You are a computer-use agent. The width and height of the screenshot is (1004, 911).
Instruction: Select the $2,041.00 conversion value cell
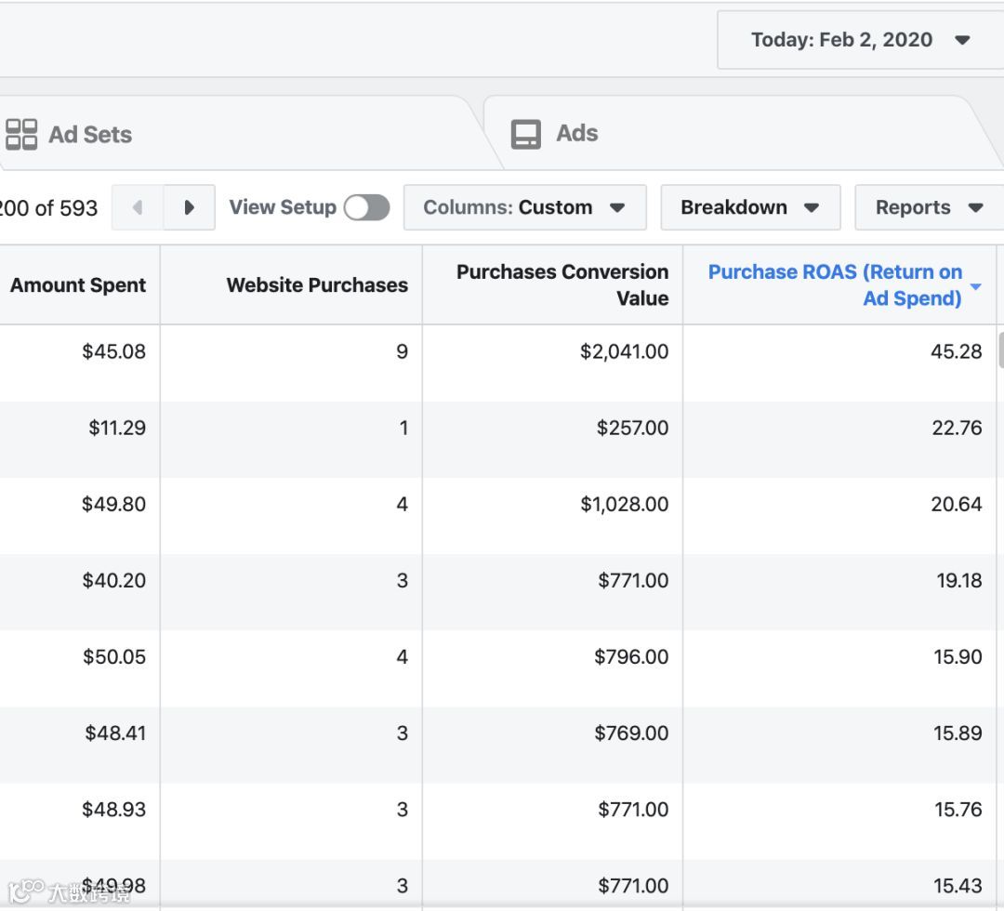click(x=624, y=351)
